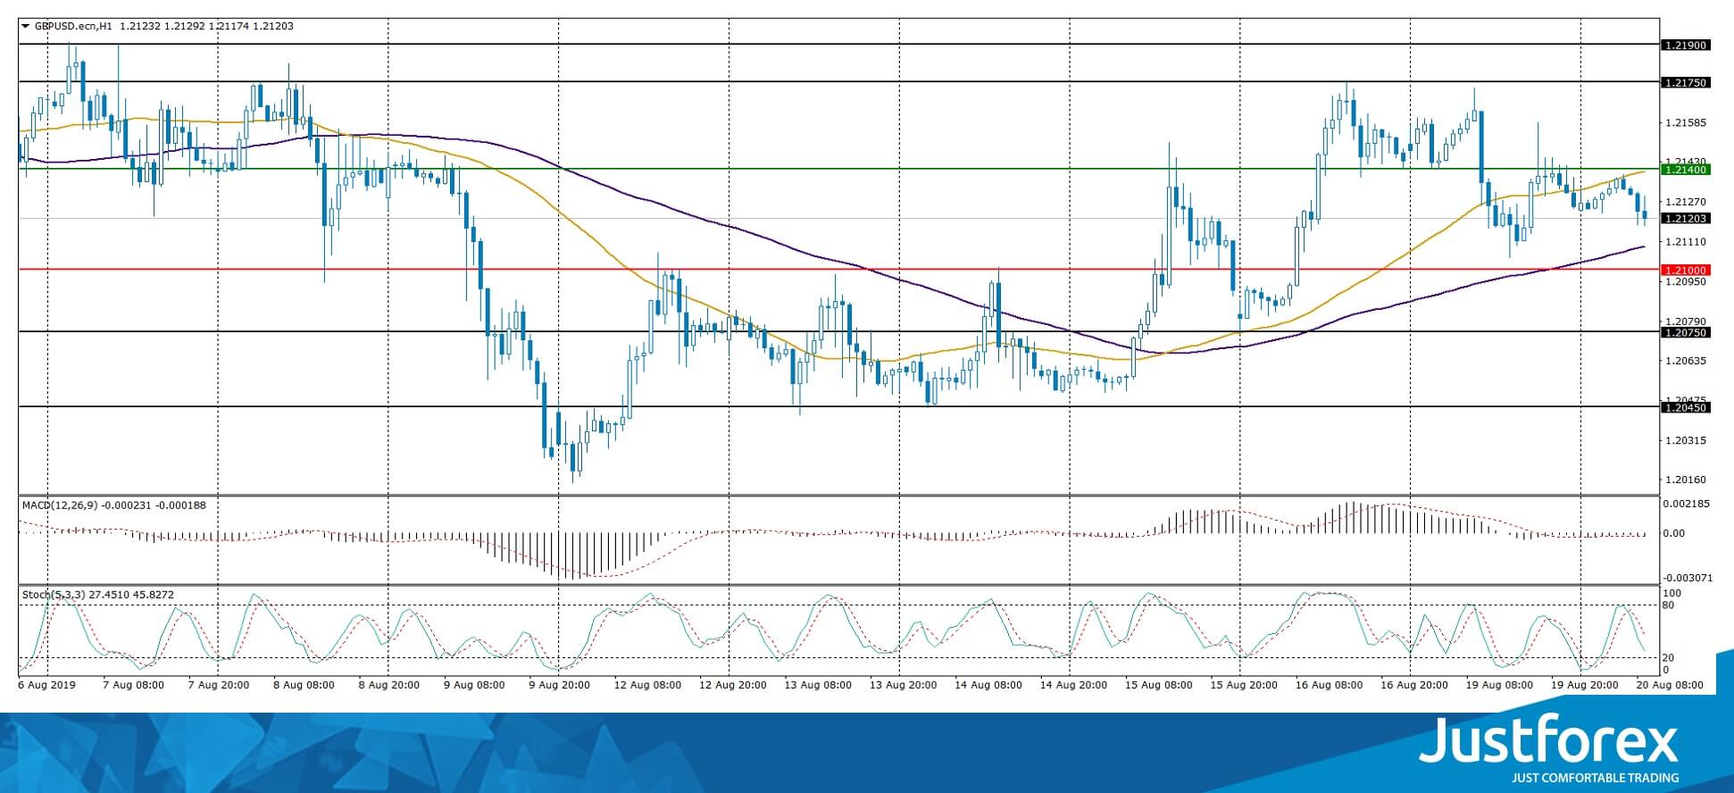1734x793 pixels.
Task: Click the 0.002185 MACD scale value
Action: (1687, 504)
